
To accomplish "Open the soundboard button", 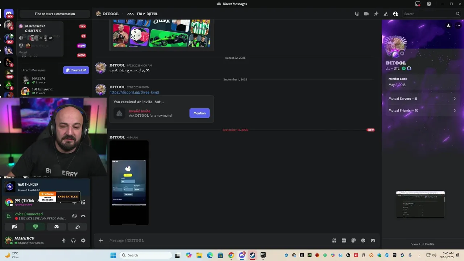I will coord(78,227).
